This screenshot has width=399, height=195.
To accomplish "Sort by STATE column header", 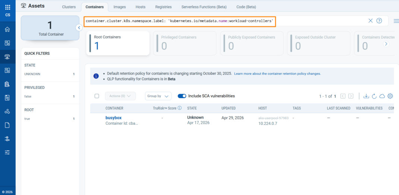I will [192, 108].
